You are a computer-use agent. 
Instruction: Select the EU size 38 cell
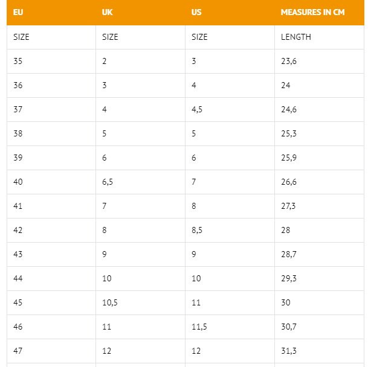pyautogui.click(x=18, y=133)
